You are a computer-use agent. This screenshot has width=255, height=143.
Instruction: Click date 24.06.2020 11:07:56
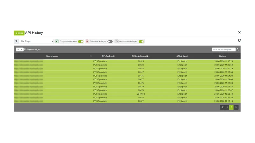[223, 72]
